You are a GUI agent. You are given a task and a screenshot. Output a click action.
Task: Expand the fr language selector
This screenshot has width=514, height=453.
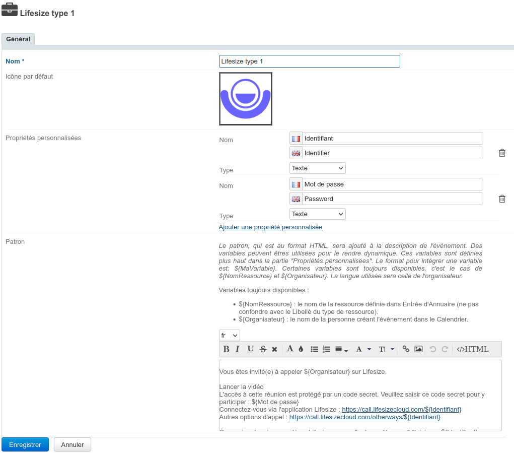tap(230, 336)
